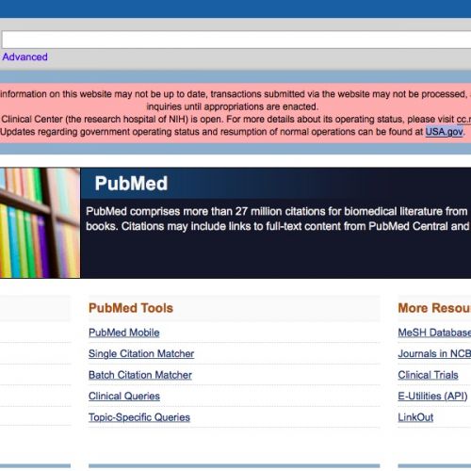
Task: Open the cc.nih link in the shutdown notice
Action: pyautogui.click(x=463, y=120)
